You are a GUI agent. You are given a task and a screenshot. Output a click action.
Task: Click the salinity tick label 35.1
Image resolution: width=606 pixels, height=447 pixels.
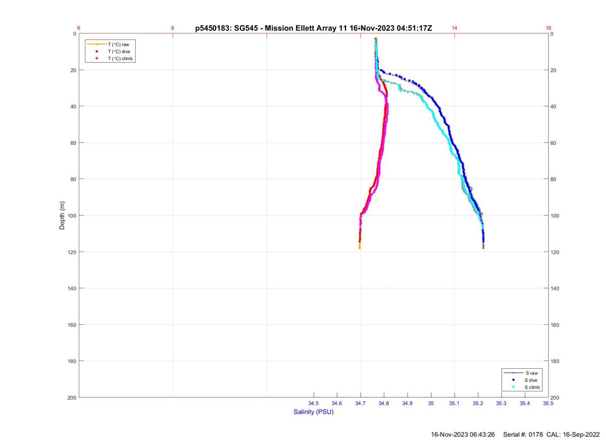point(454,404)
